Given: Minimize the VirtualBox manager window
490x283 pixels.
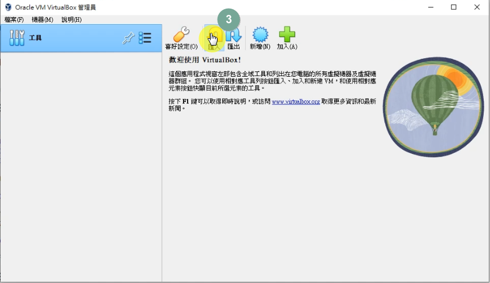Looking at the screenshot, I should point(431,7).
